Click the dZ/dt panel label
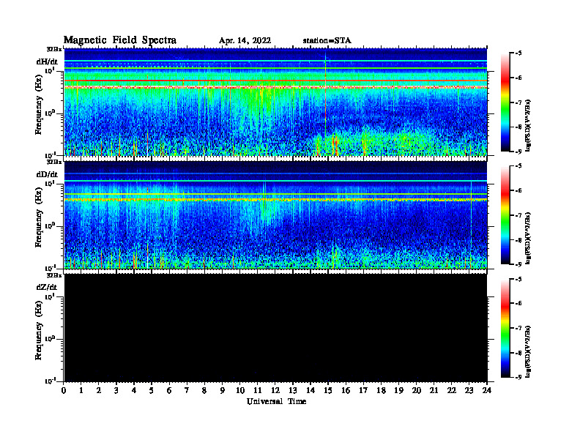The image size is (580, 448). click(x=47, y=287)
